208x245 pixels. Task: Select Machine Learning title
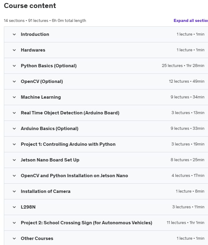pyautogui.click(x=41, y=97)
